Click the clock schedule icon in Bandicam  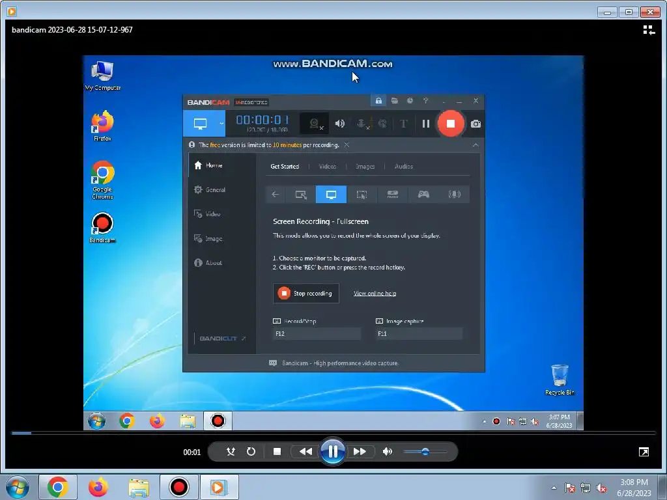[410, 101]
